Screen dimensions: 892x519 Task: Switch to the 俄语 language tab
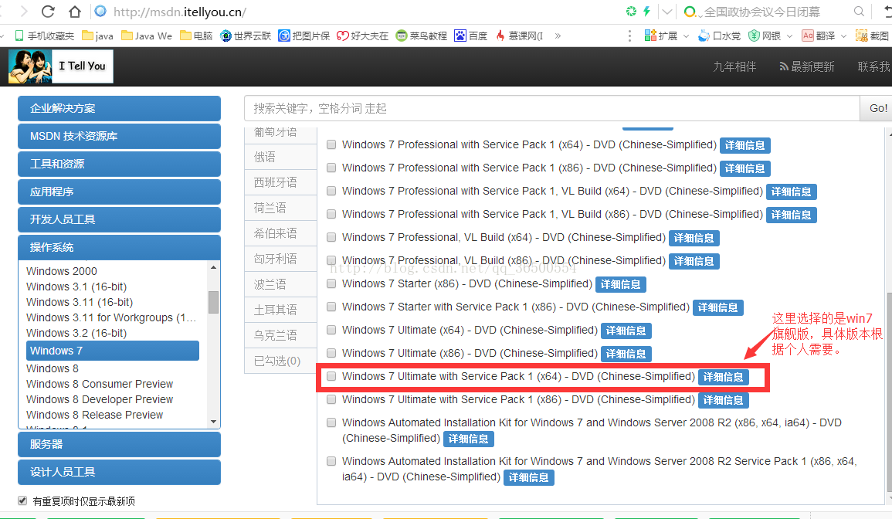pos(280,157)
